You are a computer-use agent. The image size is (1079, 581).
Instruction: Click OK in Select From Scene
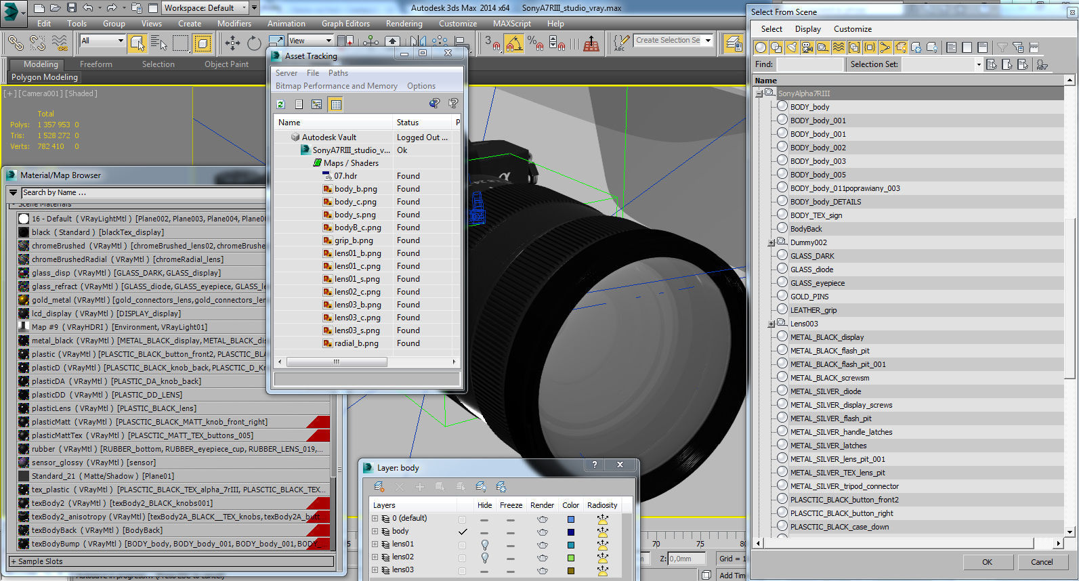[987, 562]
